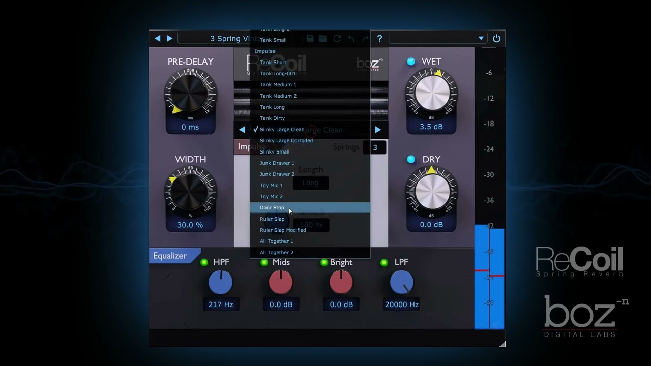
Task: Click the undo arrow icon
Action: pos(351,38)
